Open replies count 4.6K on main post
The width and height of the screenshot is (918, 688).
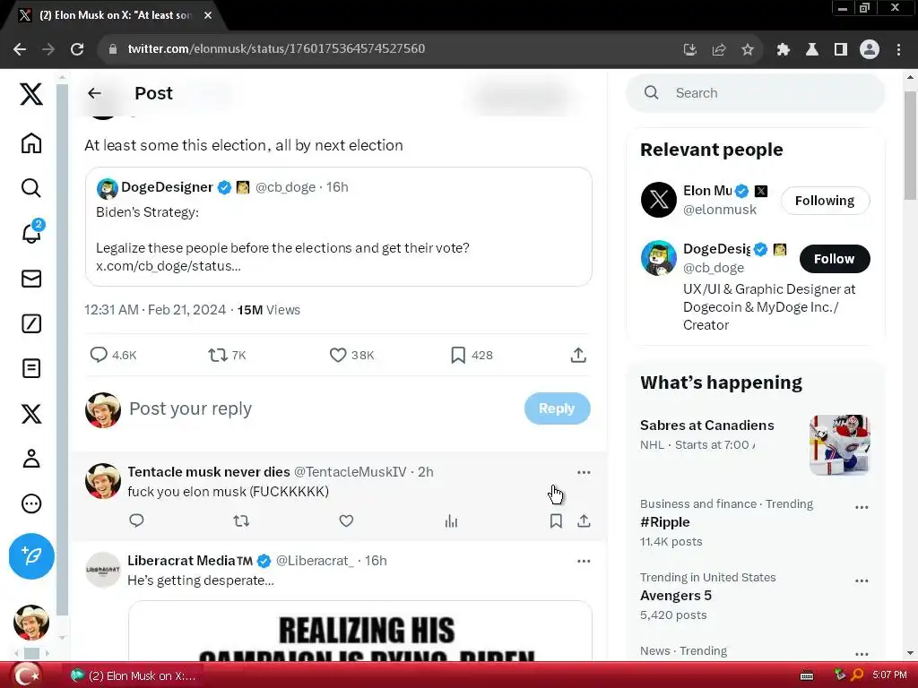(x=113, y=355)
